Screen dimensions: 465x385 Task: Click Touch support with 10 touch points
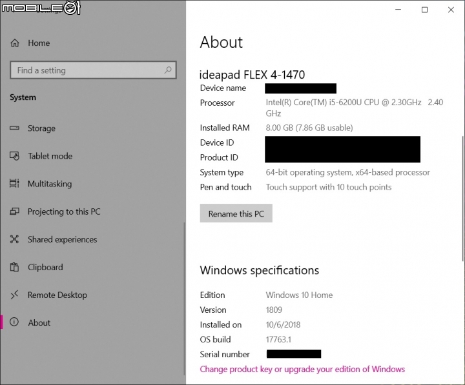pyautogui.click(x=329, y=187)
